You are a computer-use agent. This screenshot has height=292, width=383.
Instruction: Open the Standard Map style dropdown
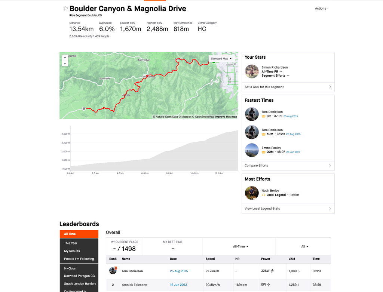point(221,59)
